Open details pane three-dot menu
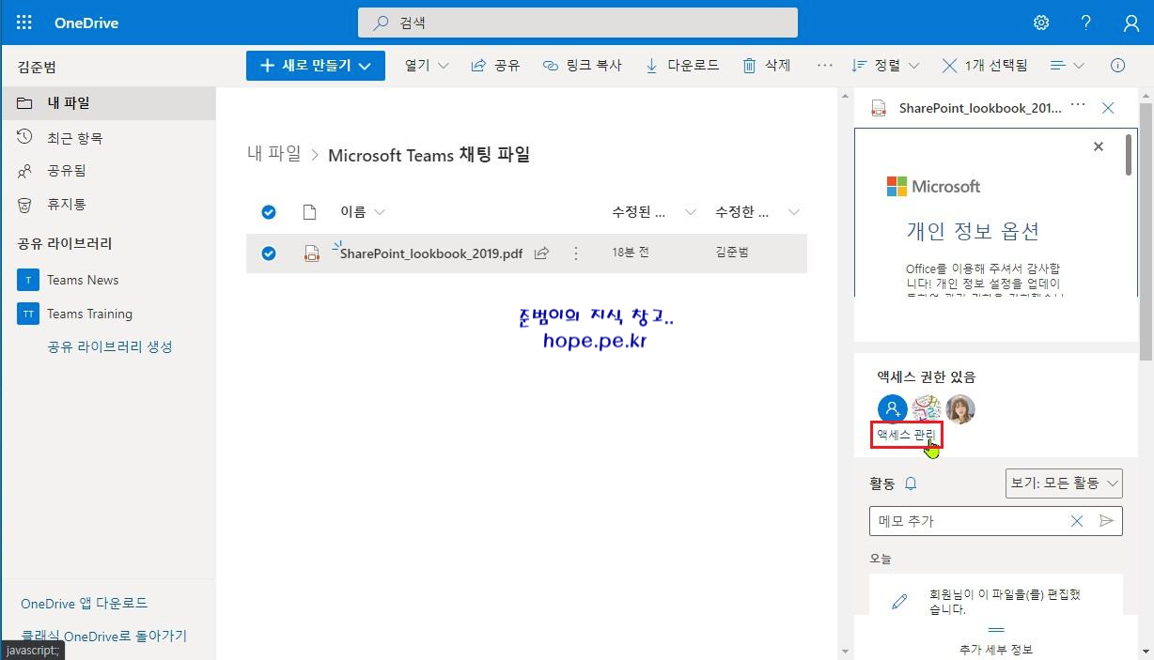The height and width of the screenshot is (660, 1154). click(x=1078, y=105)
